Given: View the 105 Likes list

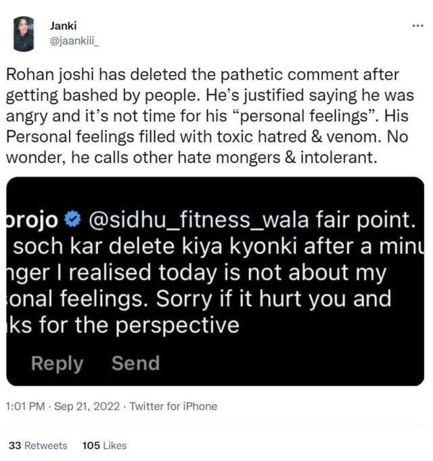Looking at the screenshot, I should pos(104,445).
